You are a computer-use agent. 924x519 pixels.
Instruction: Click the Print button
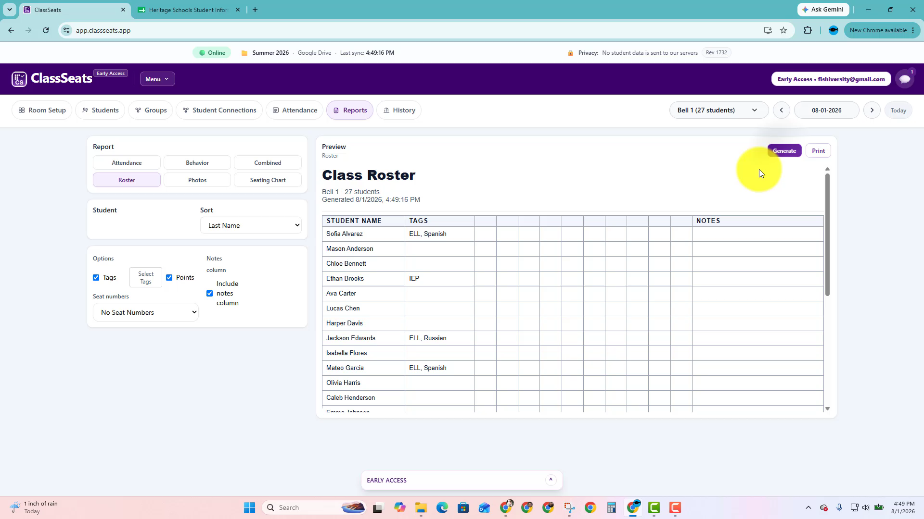point(818,151)
